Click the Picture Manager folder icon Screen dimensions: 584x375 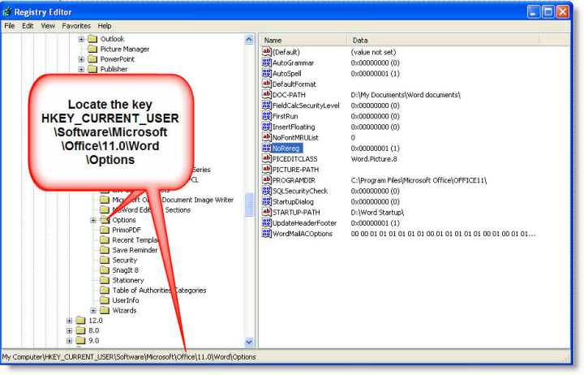pos(92,49)
